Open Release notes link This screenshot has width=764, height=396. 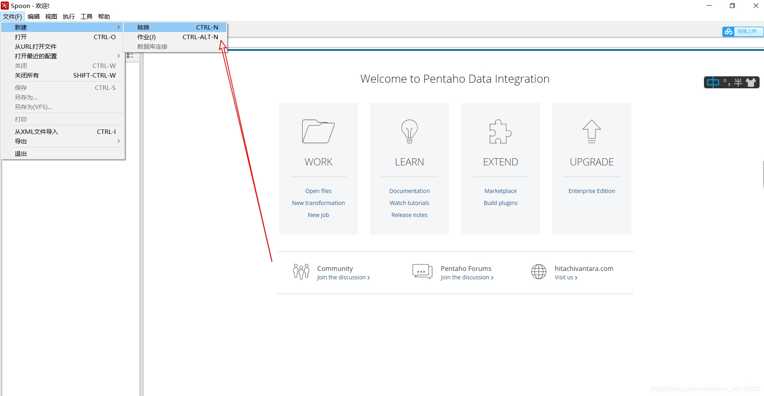(x=409, y=215)
